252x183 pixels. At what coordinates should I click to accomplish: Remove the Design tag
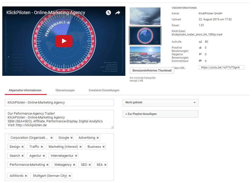point(23,147)
